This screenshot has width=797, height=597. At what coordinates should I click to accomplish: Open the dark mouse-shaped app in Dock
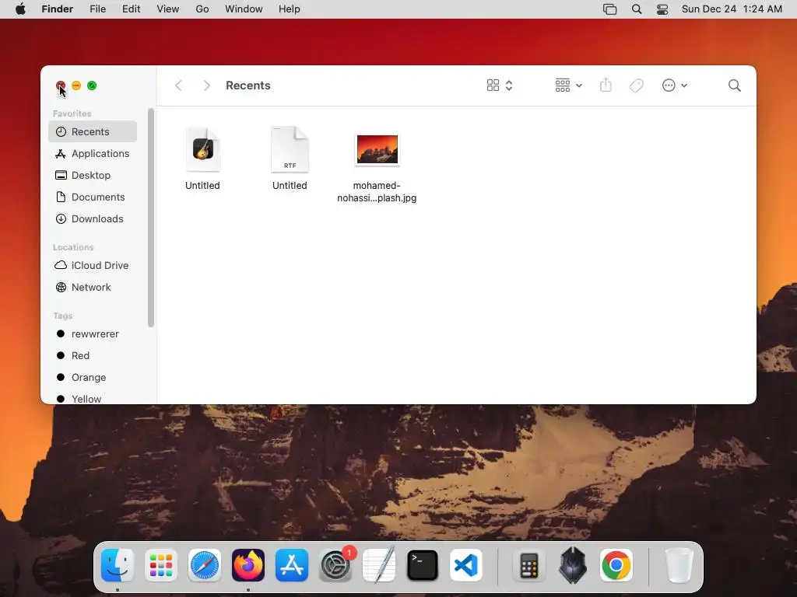click(x=572, y=565)
